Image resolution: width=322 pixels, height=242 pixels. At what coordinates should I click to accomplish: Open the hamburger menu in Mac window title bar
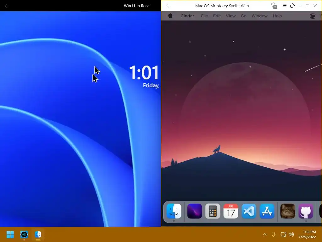point(285,6)
